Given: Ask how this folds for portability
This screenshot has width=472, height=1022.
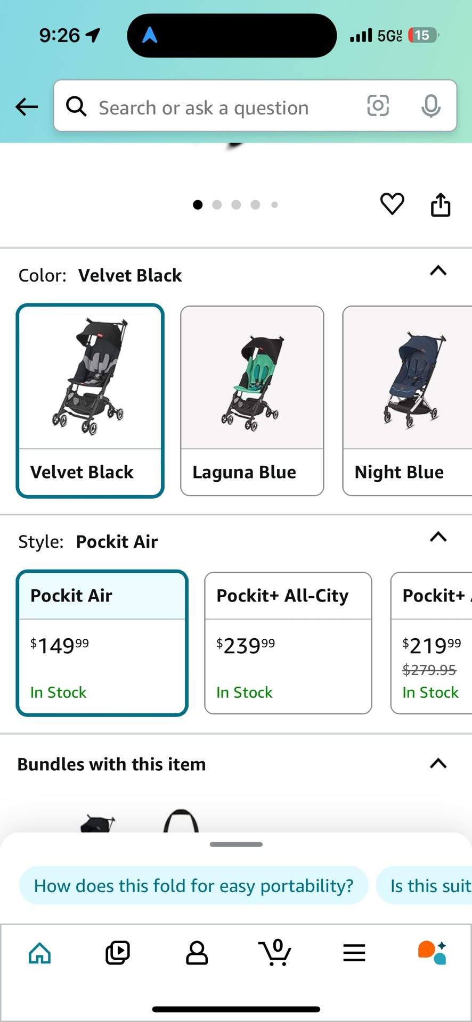Looking at the screenshot, I should 193,886.
